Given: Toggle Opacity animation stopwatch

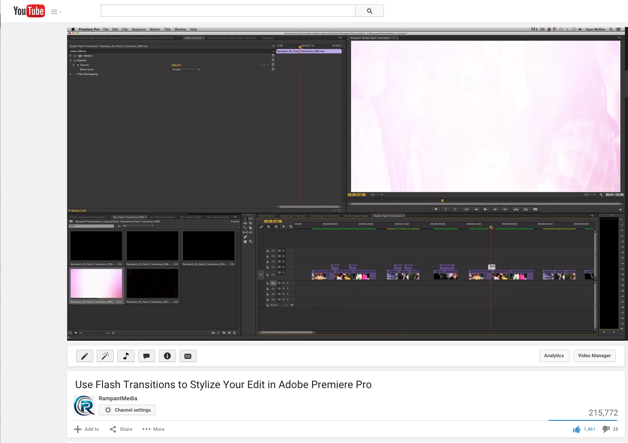Looking at the screenshot, I should 78,65.
